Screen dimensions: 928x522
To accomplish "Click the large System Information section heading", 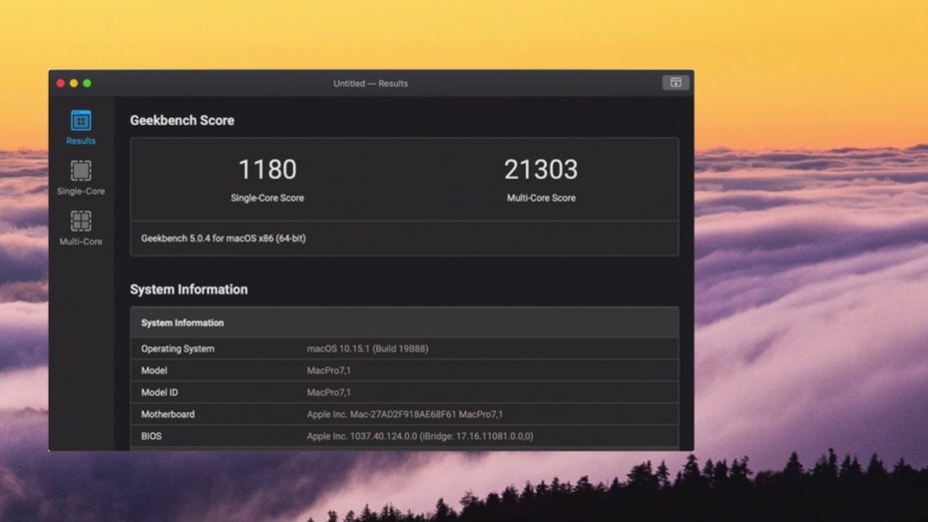I will point(189,289).
